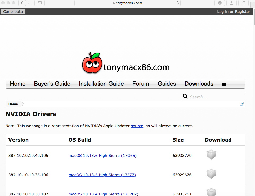
Task: Click the tonymacx86 apple logo
Action: [x=92, y=63]
